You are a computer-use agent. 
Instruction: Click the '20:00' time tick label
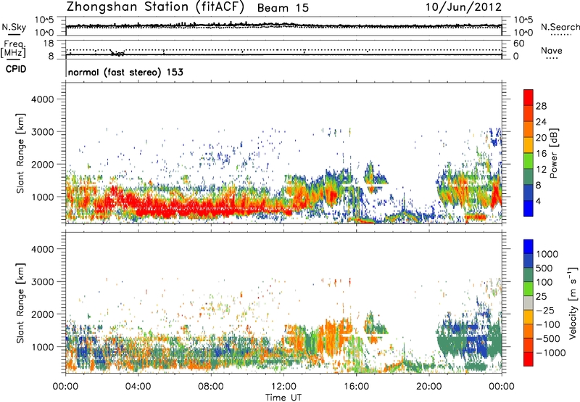429,387
